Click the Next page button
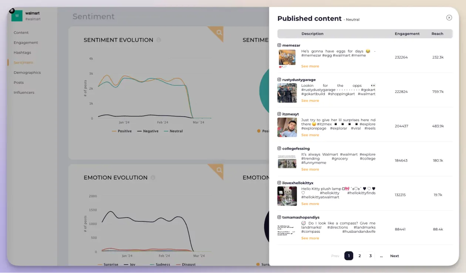The image size is (466, 273). [395, 256]
